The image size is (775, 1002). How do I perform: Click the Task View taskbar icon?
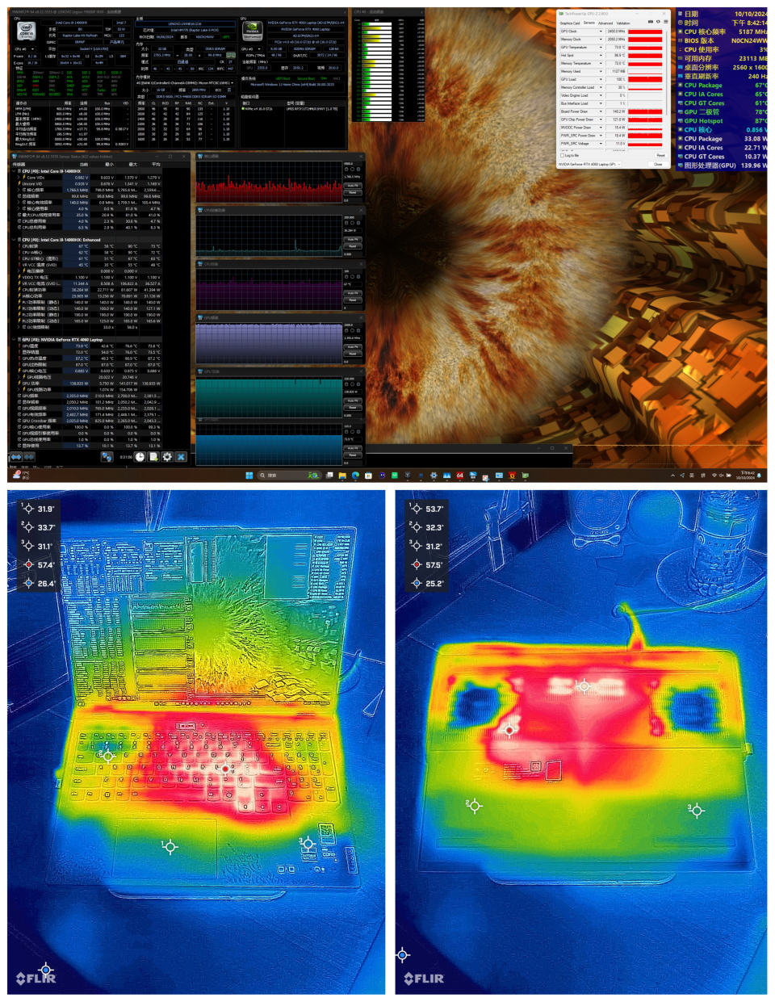(x=329, y=476)
